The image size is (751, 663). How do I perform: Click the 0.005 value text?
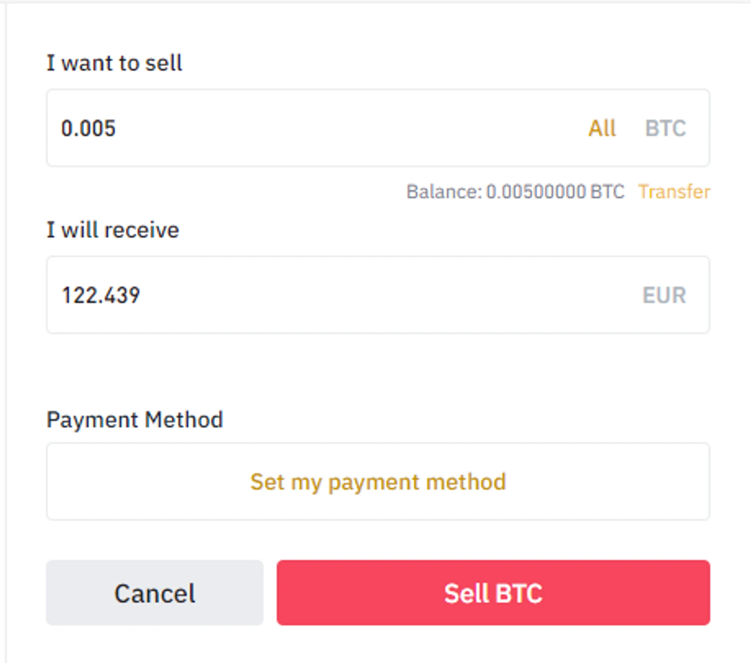coord(88,128)
